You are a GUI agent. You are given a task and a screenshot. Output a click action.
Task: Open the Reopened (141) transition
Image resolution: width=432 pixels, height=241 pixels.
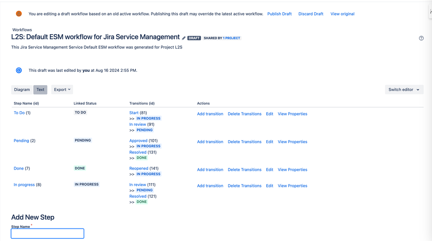pyautogui.click(x=139, y=168)
